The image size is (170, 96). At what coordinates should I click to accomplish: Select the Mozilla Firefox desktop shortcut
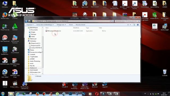click(5, 16)
